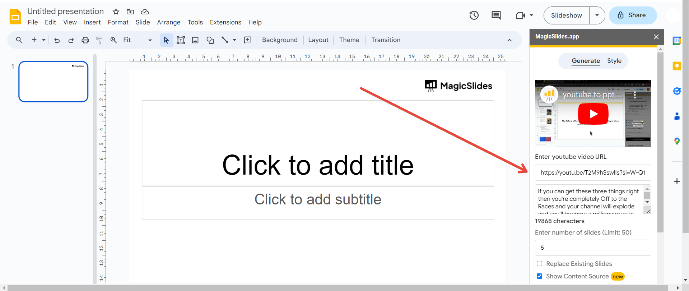This screenshot has width=689, height=291.
Task: Open the Edit menu
Action: 50,22
